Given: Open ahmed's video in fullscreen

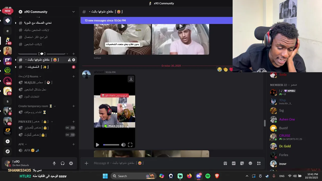Looking at the screenshot, I should 130,145.
